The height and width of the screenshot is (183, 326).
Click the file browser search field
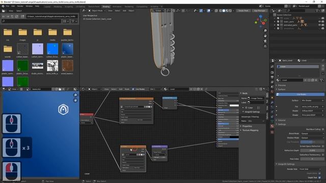click(31, 21)
